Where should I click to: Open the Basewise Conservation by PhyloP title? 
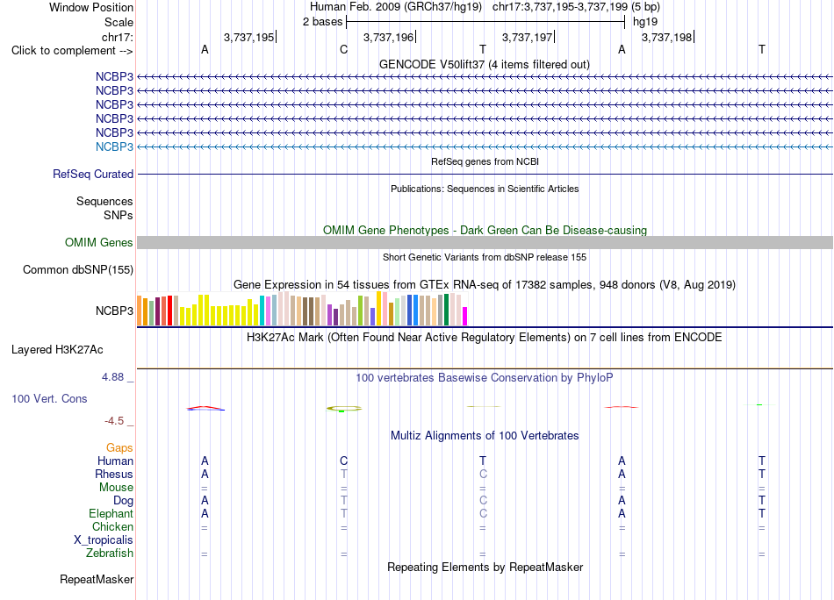pyautogui.click(x=485, y=377)
